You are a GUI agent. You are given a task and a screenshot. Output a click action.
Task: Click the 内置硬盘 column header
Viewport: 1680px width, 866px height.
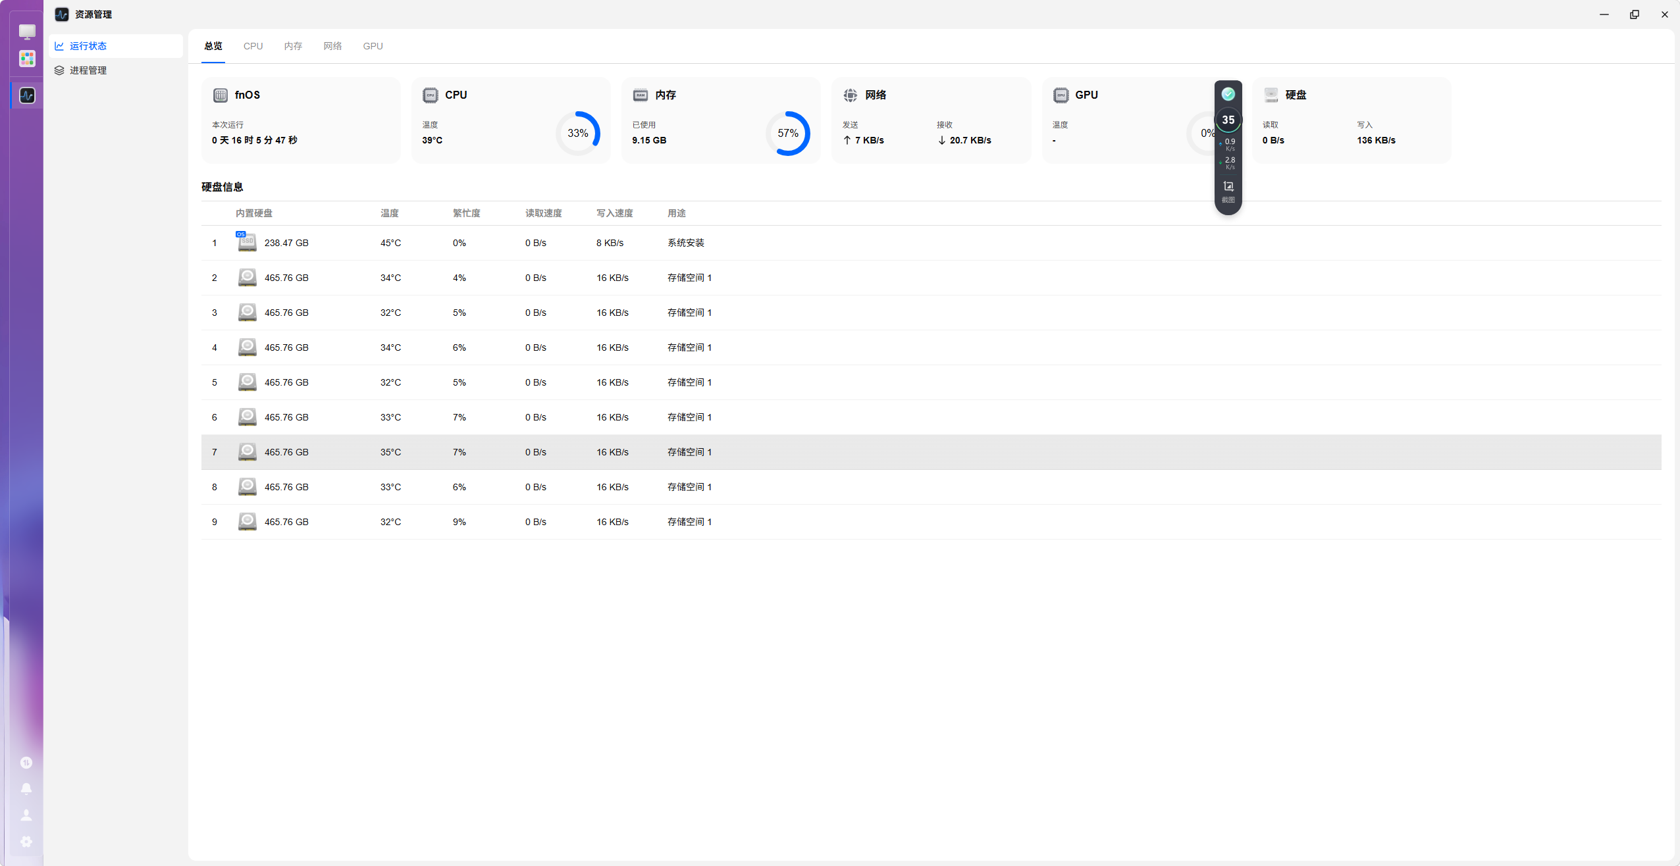[254, 213]
